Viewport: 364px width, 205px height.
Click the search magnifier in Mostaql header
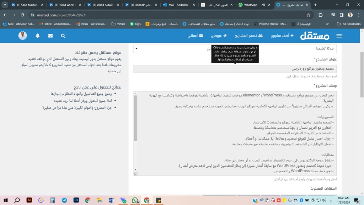pyautogui.click(x=63, y=36)
